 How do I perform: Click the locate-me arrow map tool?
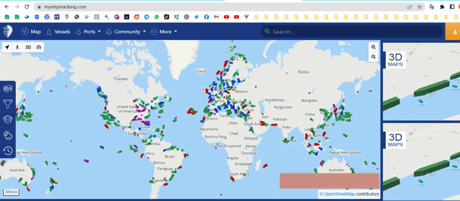[7, 47]
